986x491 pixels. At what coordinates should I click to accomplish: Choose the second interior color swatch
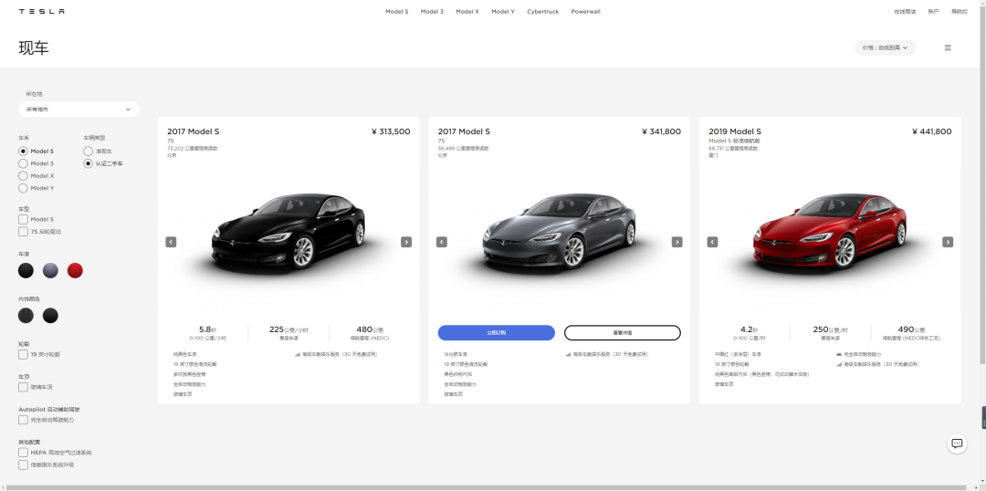click(x=50, y=316)
